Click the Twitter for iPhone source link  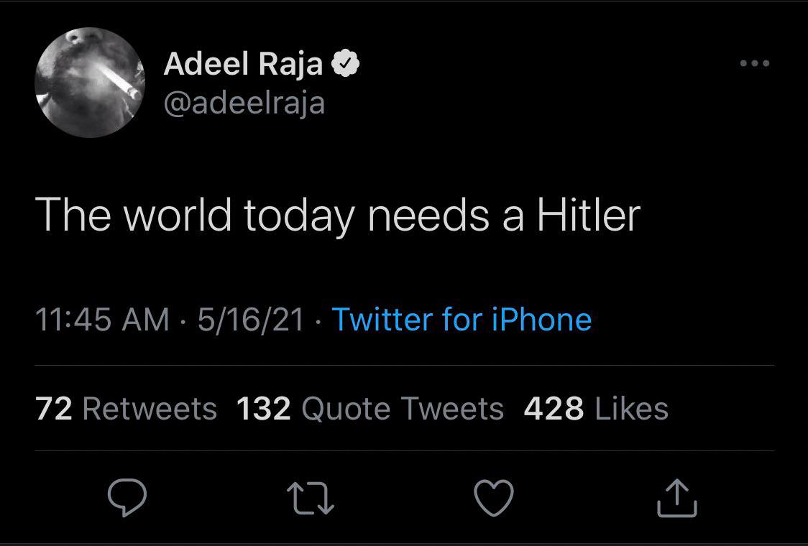pos(462,319)
